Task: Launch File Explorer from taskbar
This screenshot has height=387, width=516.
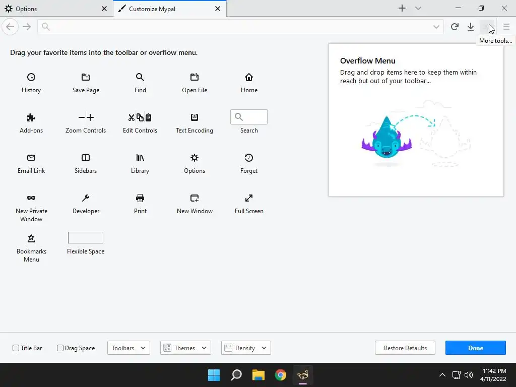Action: pyautogui.click(x=259, y=375)
